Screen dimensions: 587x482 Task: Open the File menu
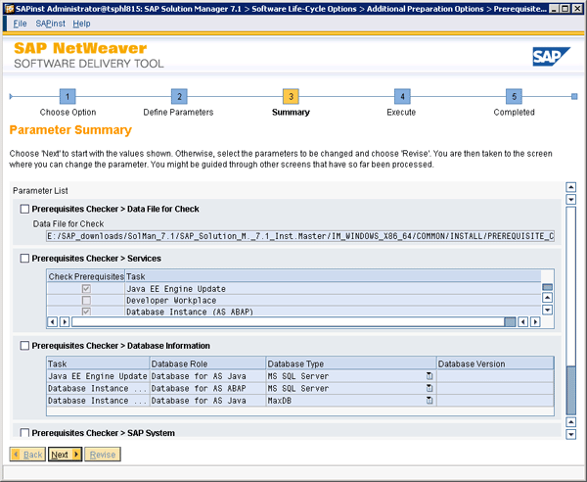click(x=20, y=24)
